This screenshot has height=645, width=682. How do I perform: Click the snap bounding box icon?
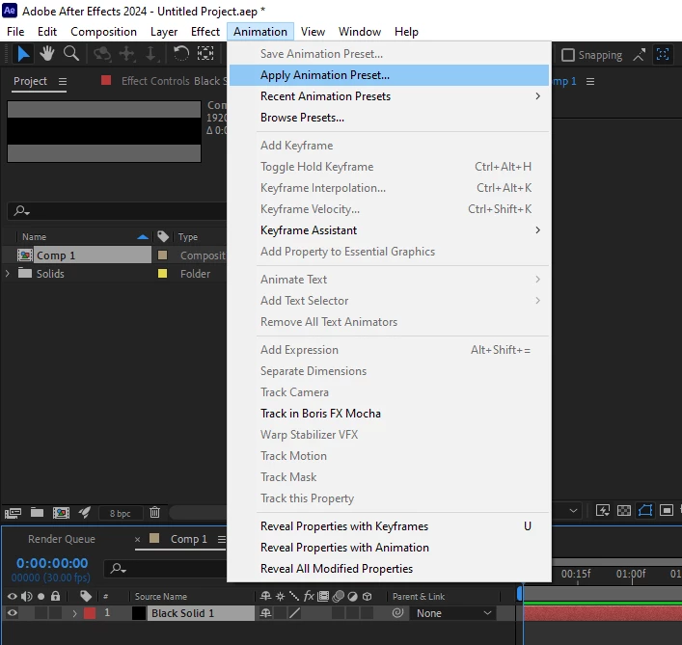coord(663,55)
